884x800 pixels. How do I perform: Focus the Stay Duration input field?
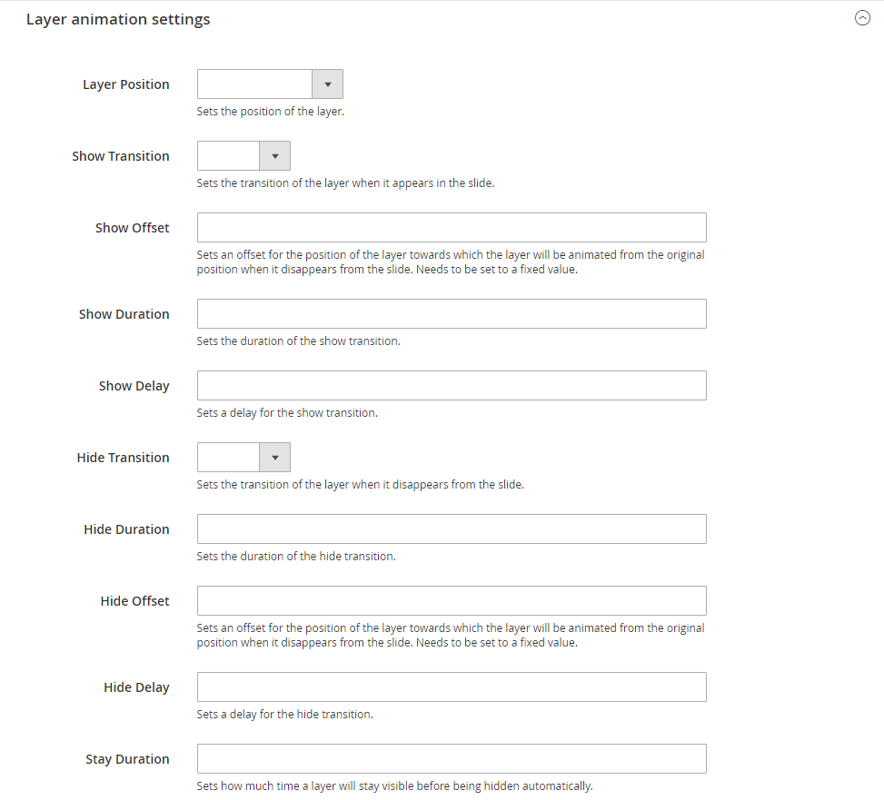(x=452, y=758)
